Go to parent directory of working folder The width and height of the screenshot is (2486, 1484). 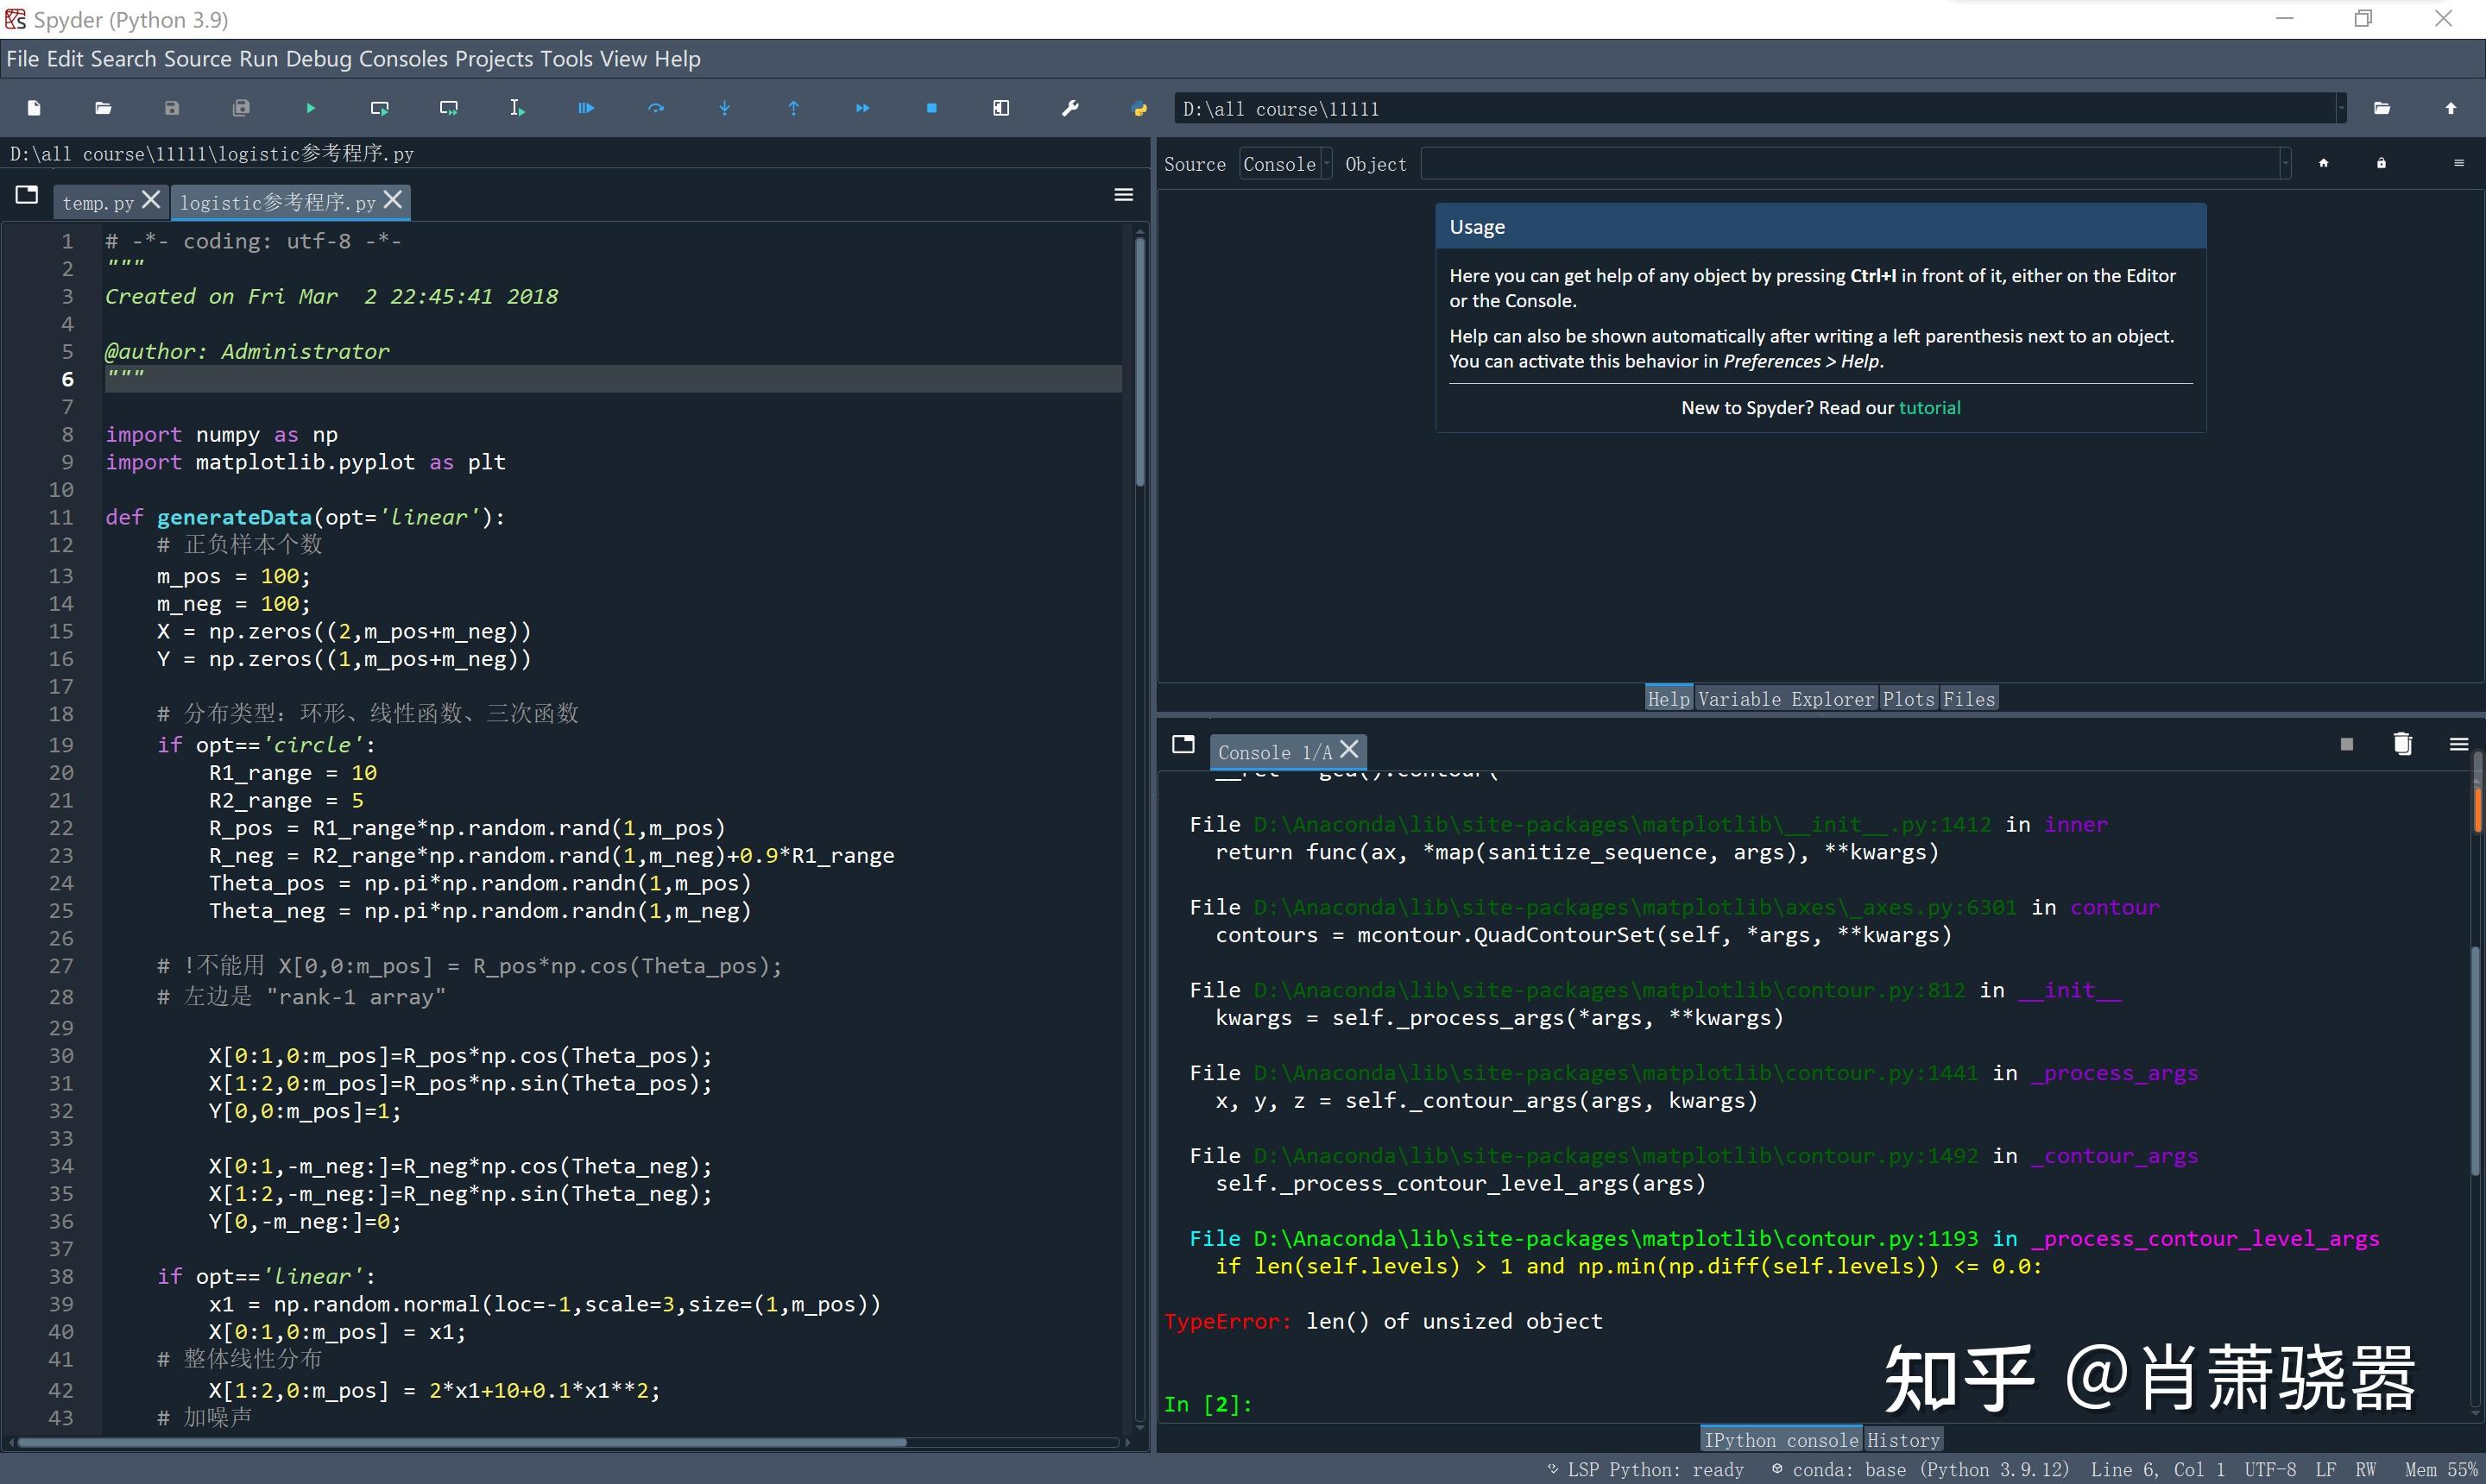click(2450, 108)
